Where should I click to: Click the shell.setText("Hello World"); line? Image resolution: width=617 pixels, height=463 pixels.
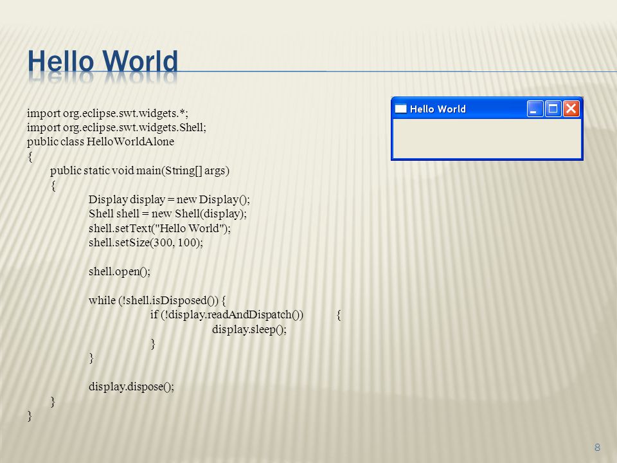pos(160,228)
